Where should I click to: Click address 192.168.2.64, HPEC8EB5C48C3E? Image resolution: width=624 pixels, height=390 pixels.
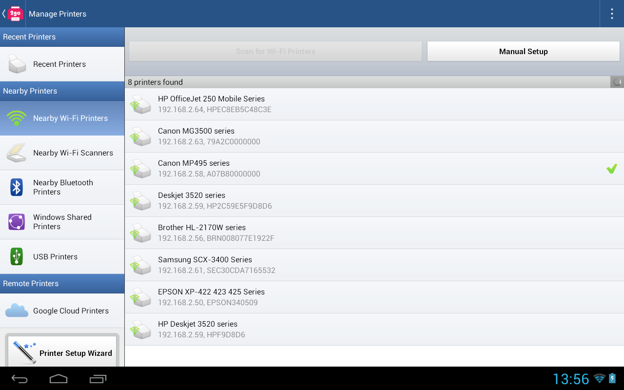coord(214,110)
